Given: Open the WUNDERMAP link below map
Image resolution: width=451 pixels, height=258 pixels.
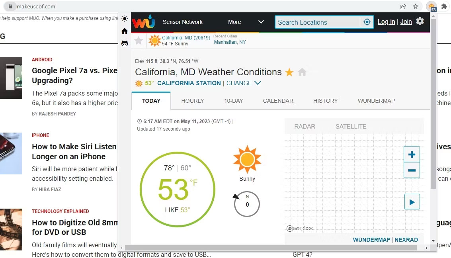Looking at the screenshot, I should pos(372,240).
